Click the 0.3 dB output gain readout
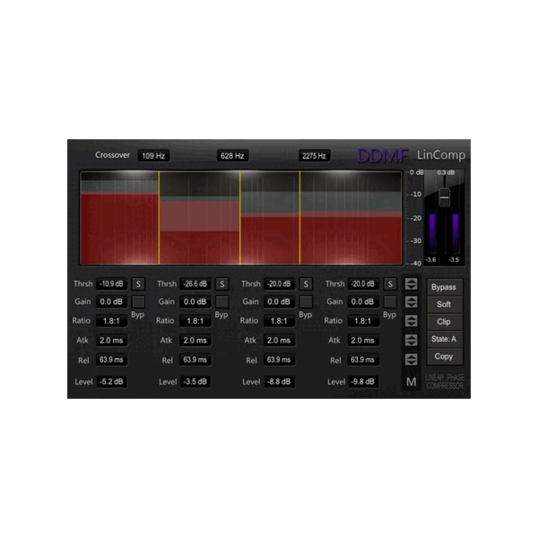The height and width of the screenshot is (538, 538). pos(446,172)
